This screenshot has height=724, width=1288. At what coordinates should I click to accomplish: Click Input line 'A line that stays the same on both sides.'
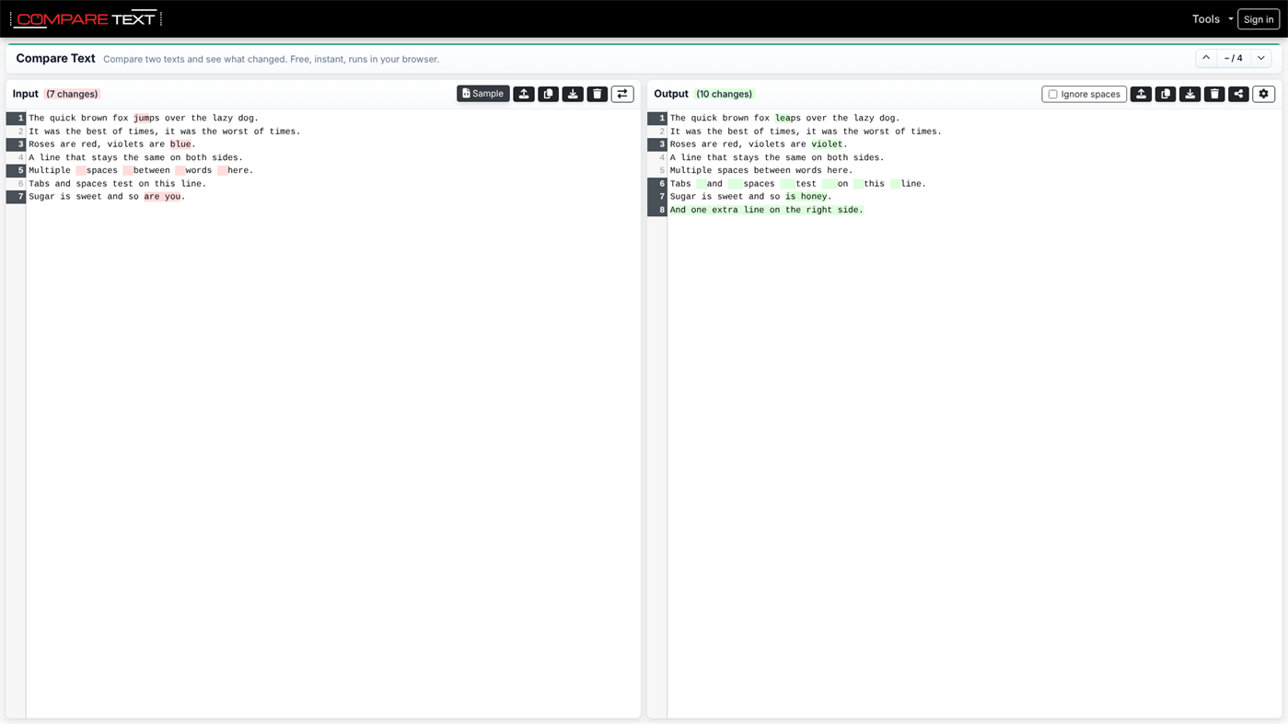pos(135,157)
